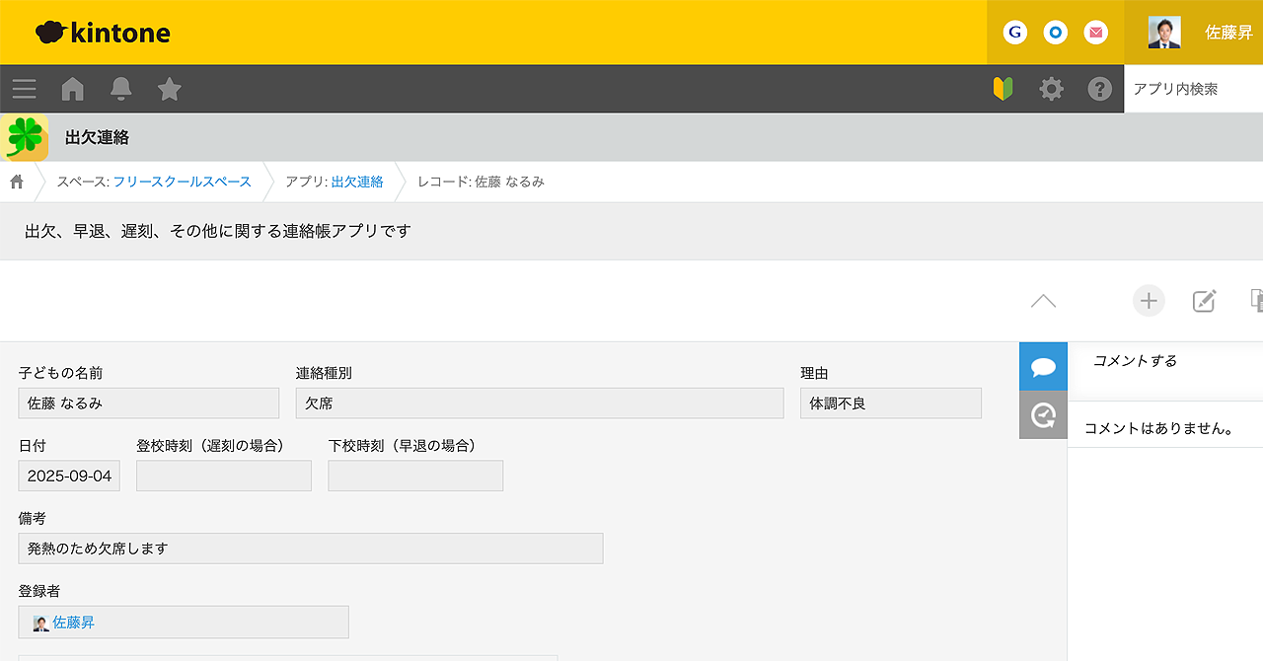Go to the kintone portal home icon

click(72, 90)
